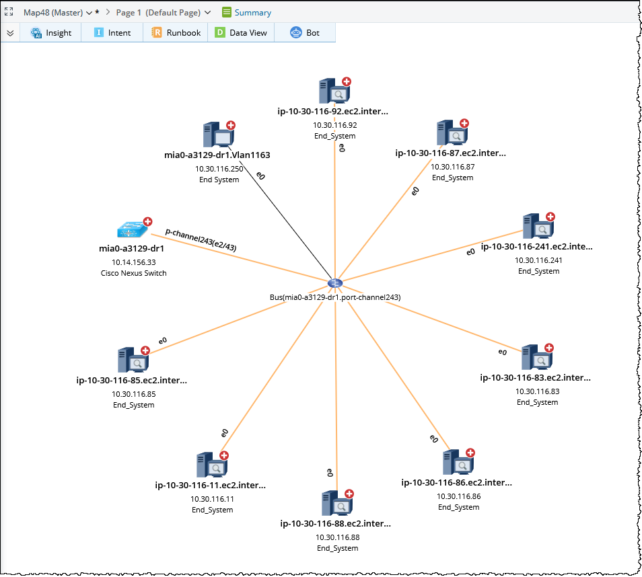This screenshot has height=577, width=642.
Task: Click the 10.30.116.86 IP text
Action: click(x=458, y=496)
